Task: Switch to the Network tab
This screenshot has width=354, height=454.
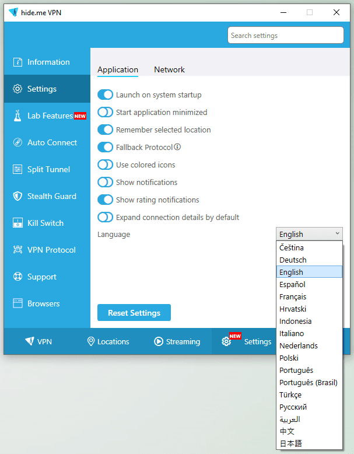Action: coord(169,70)
